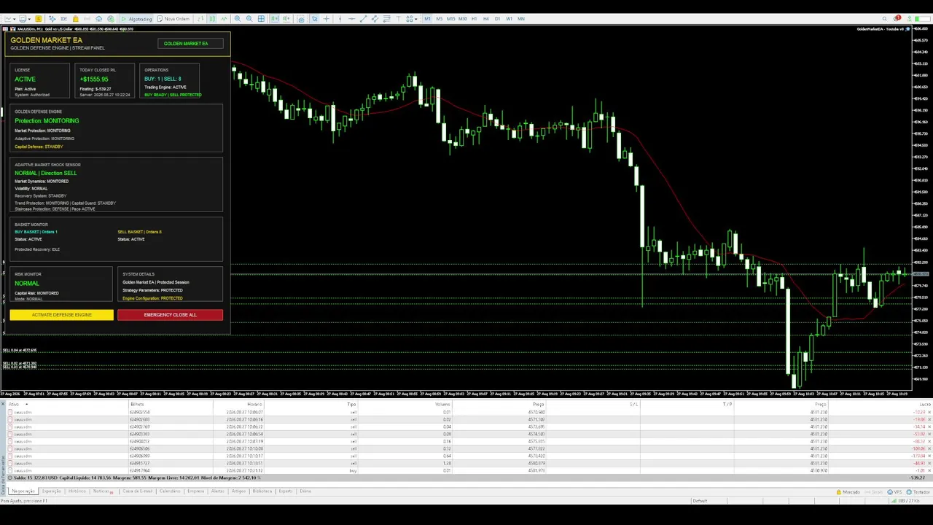Switch to the M15 timeframe
This screenshot has width=933, height=525.
pyautogui.click(x=451, y=19)
